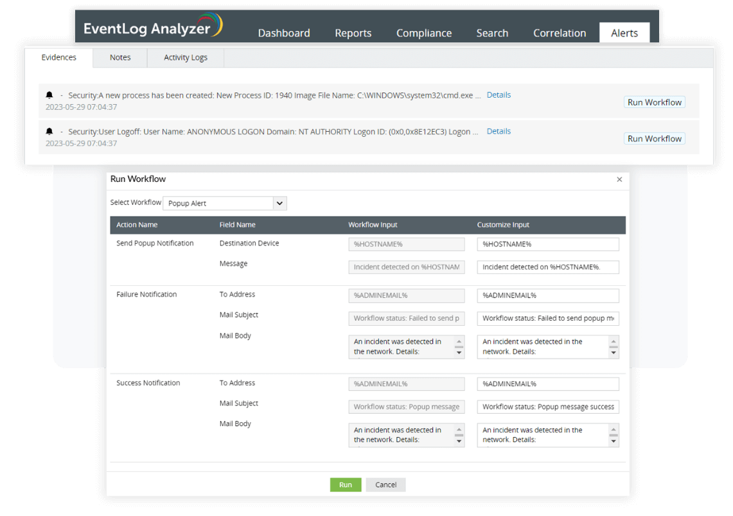The width and height of the screenshot is (733, 516).
Task: Open the Alerts tab
Action: click(624, 33)
